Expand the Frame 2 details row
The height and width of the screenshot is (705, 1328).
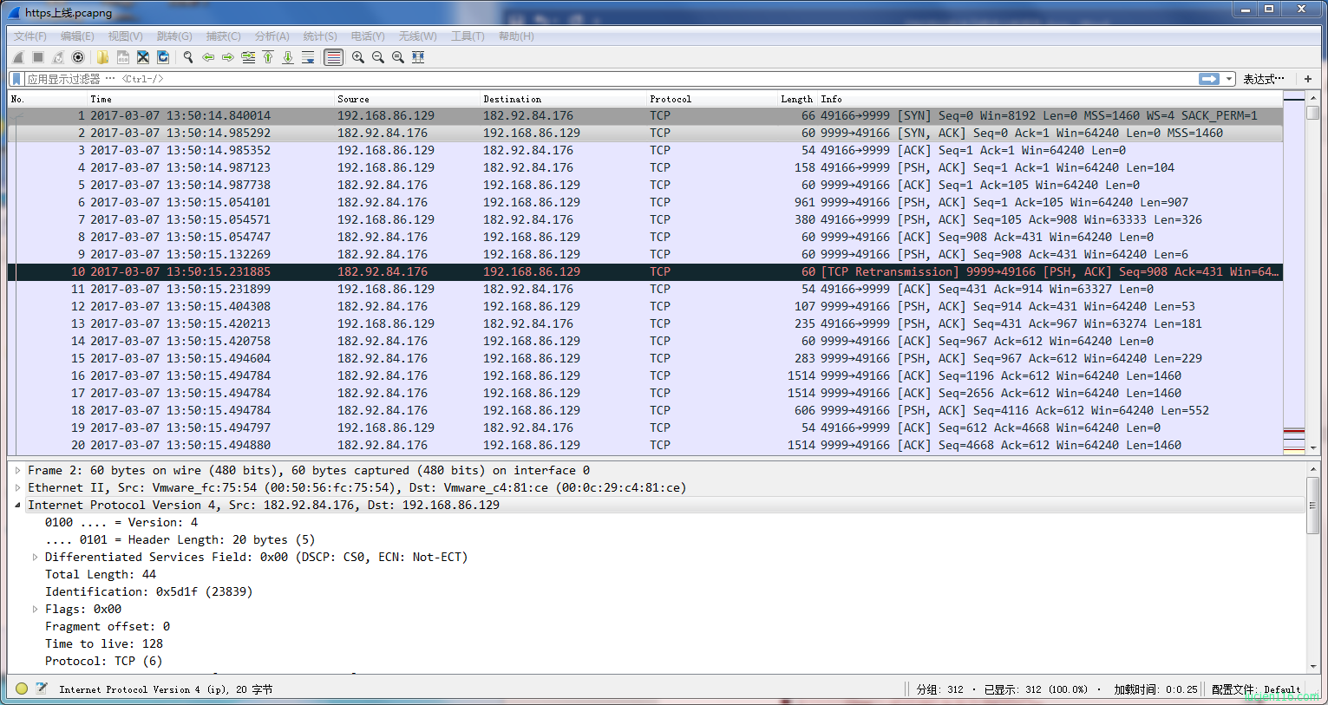click(17, 470)
